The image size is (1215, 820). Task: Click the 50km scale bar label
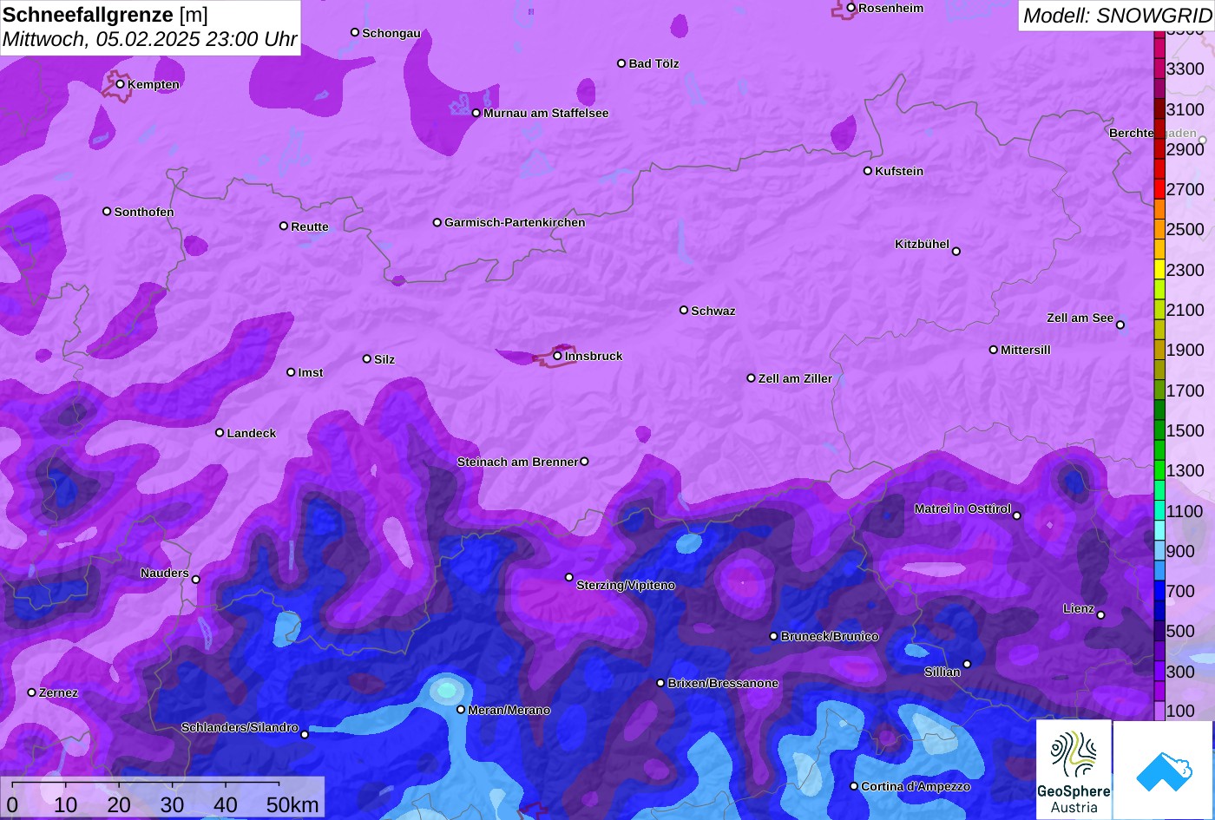292,804
